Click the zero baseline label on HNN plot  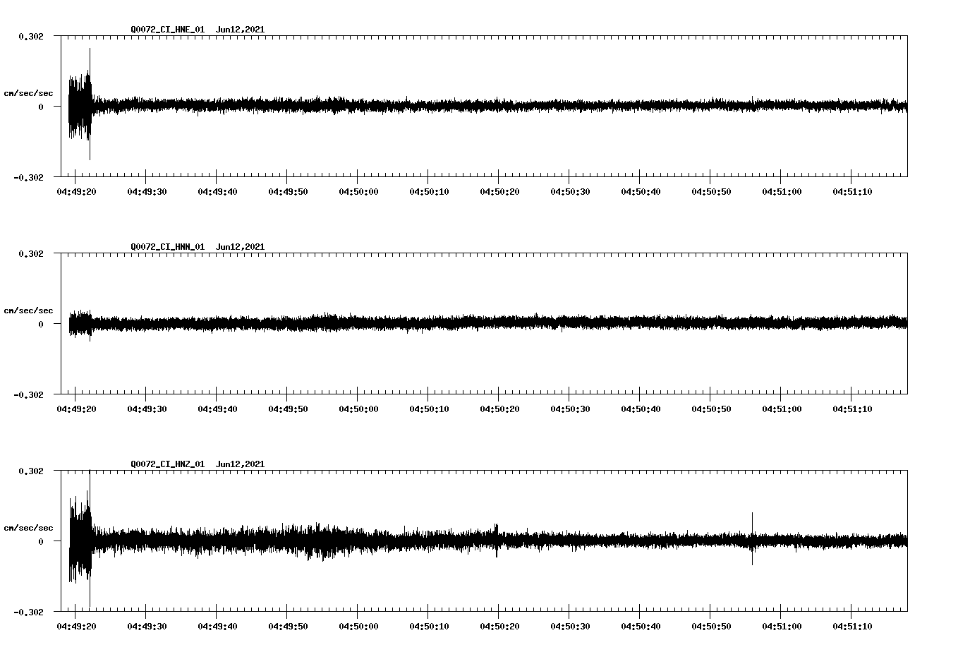[41, 324]
